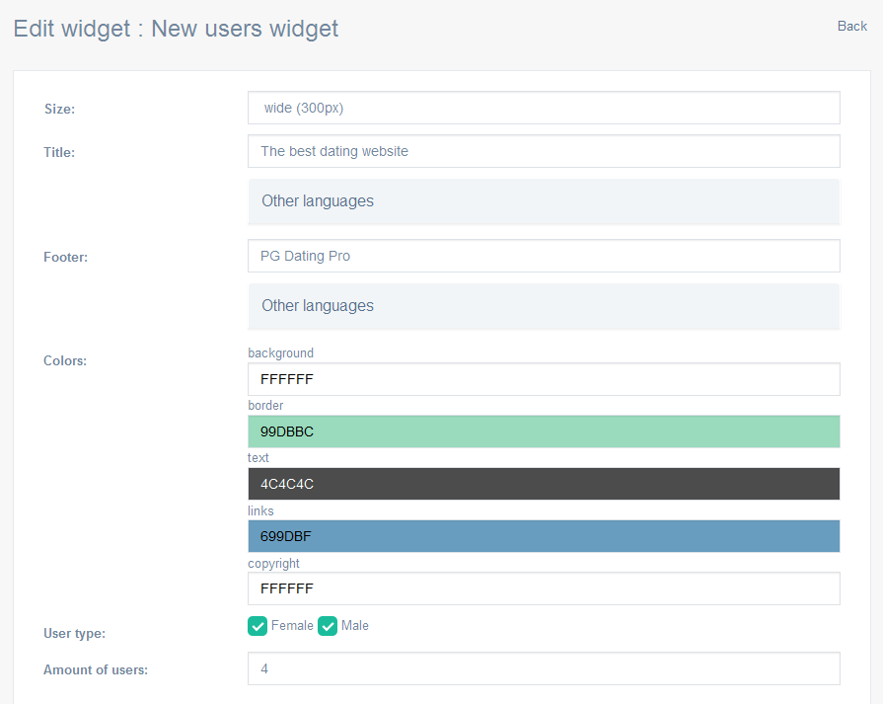This screenshot has width=883, height=704.
Task: Click the Colors section label
Action: (x=65, y=360)
